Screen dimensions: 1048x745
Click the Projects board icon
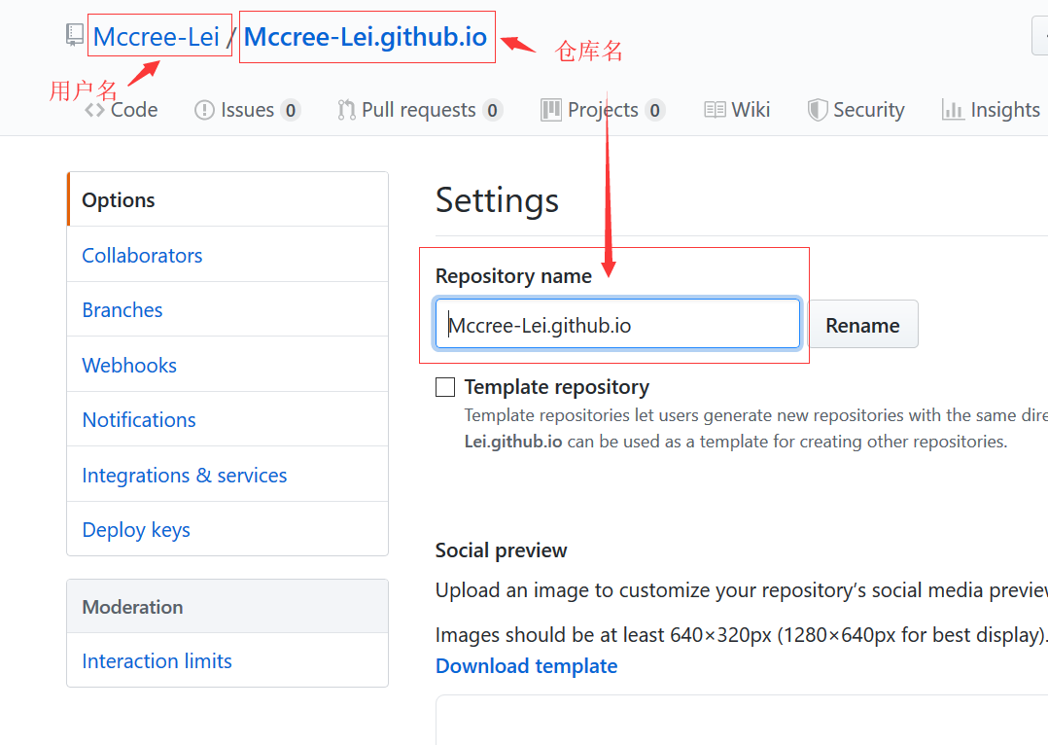pyautogui.click(x=551, y=111)
